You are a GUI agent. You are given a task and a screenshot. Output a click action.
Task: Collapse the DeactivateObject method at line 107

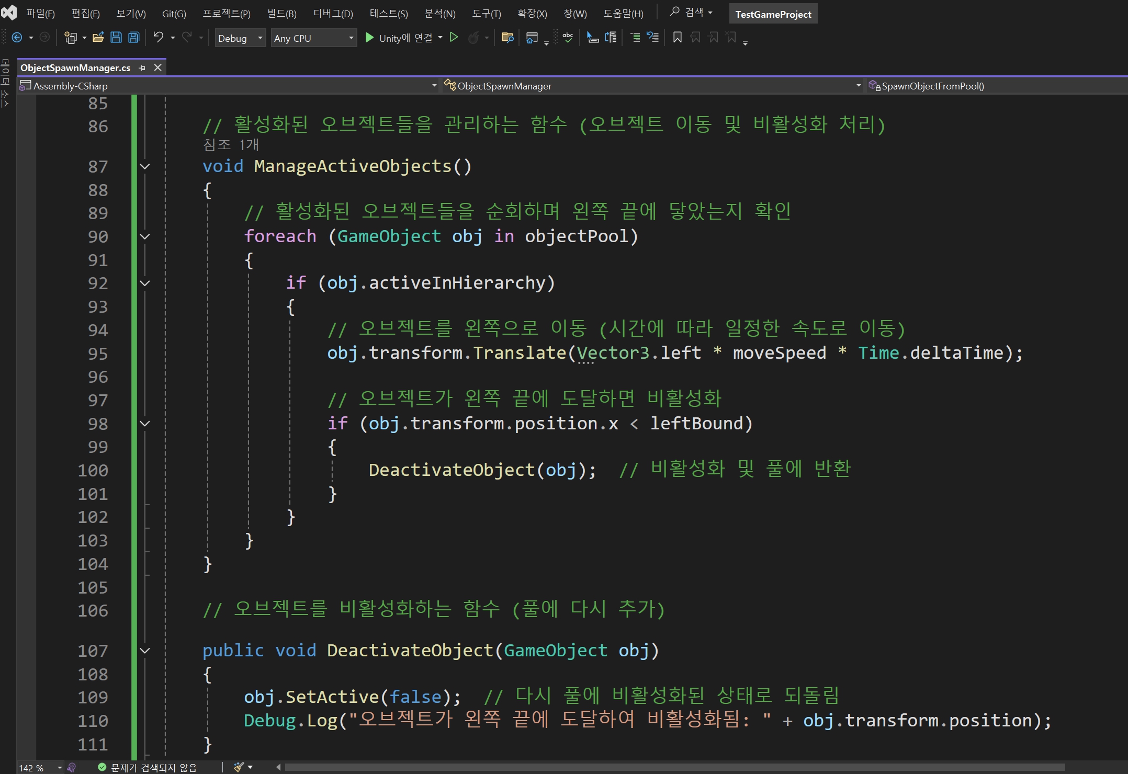point(145,651)
